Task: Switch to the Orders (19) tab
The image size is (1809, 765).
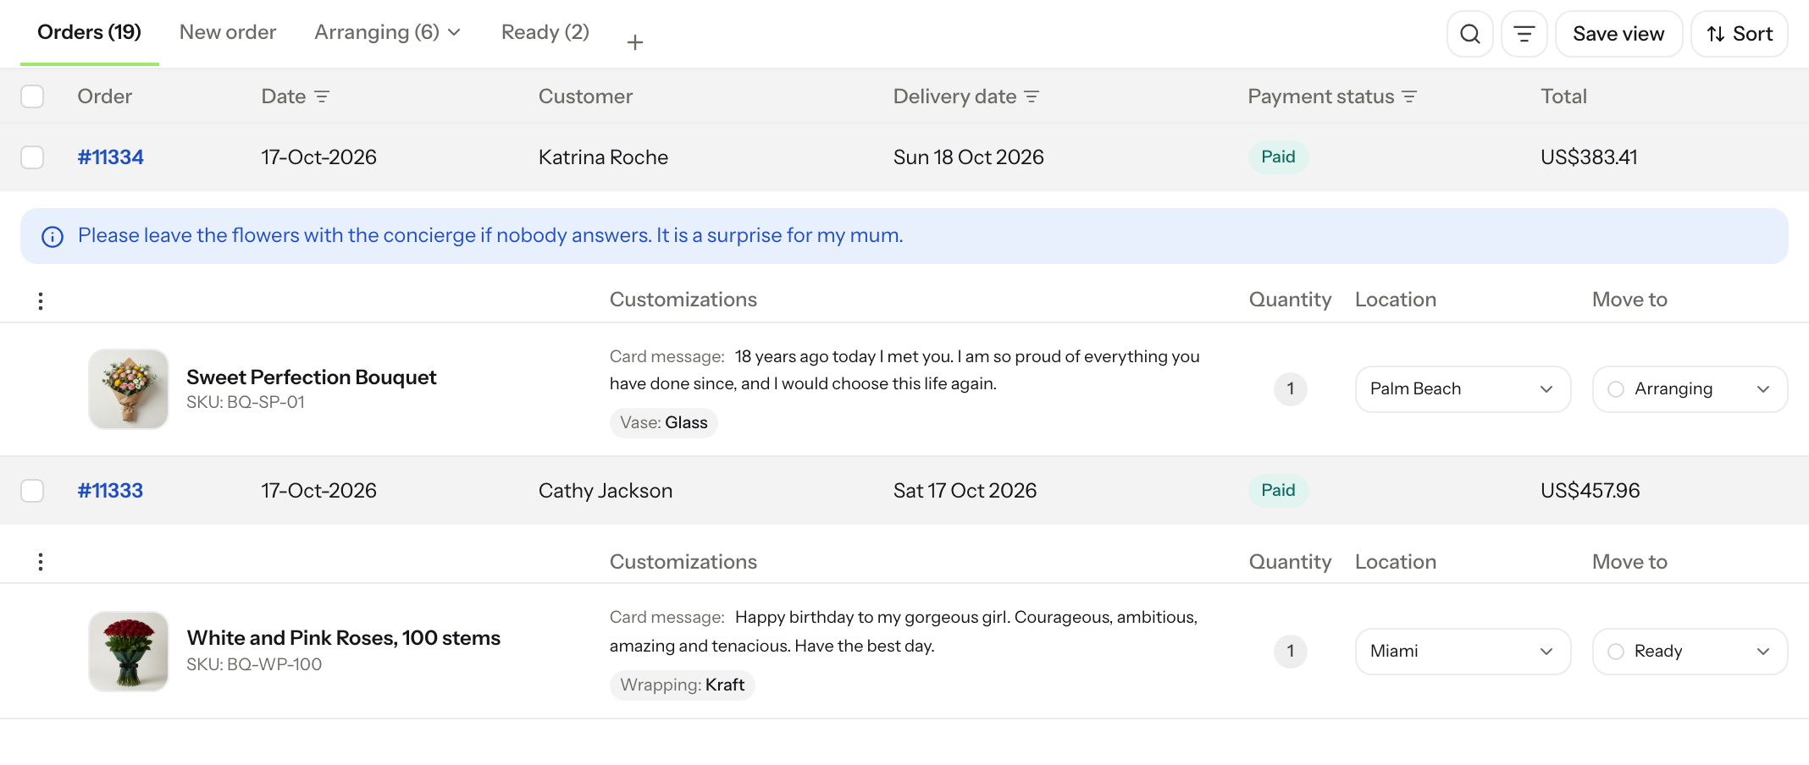Action: coord(89,32)
